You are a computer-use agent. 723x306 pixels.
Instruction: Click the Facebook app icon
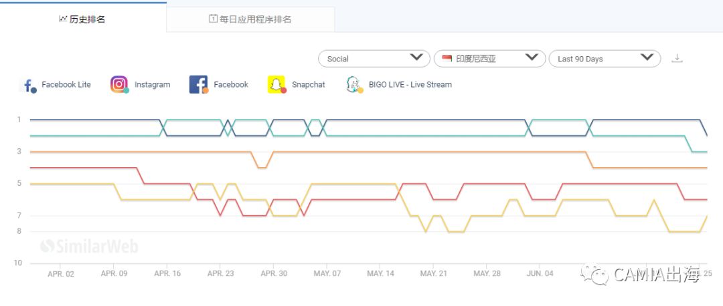pyautogui.click(x=198, y=85)
